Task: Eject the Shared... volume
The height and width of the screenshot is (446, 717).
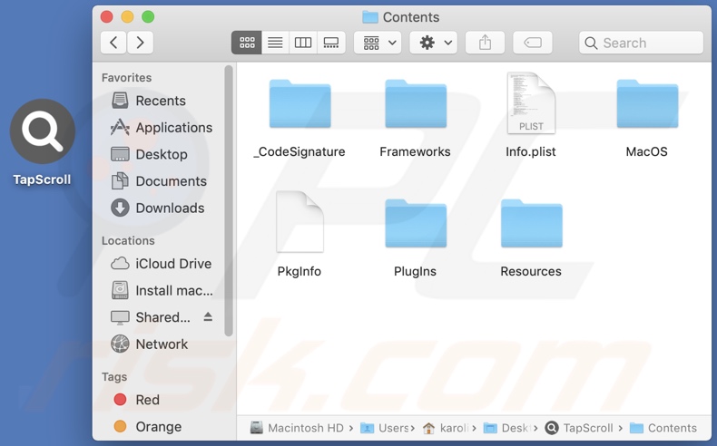Action: click(208, 316)
